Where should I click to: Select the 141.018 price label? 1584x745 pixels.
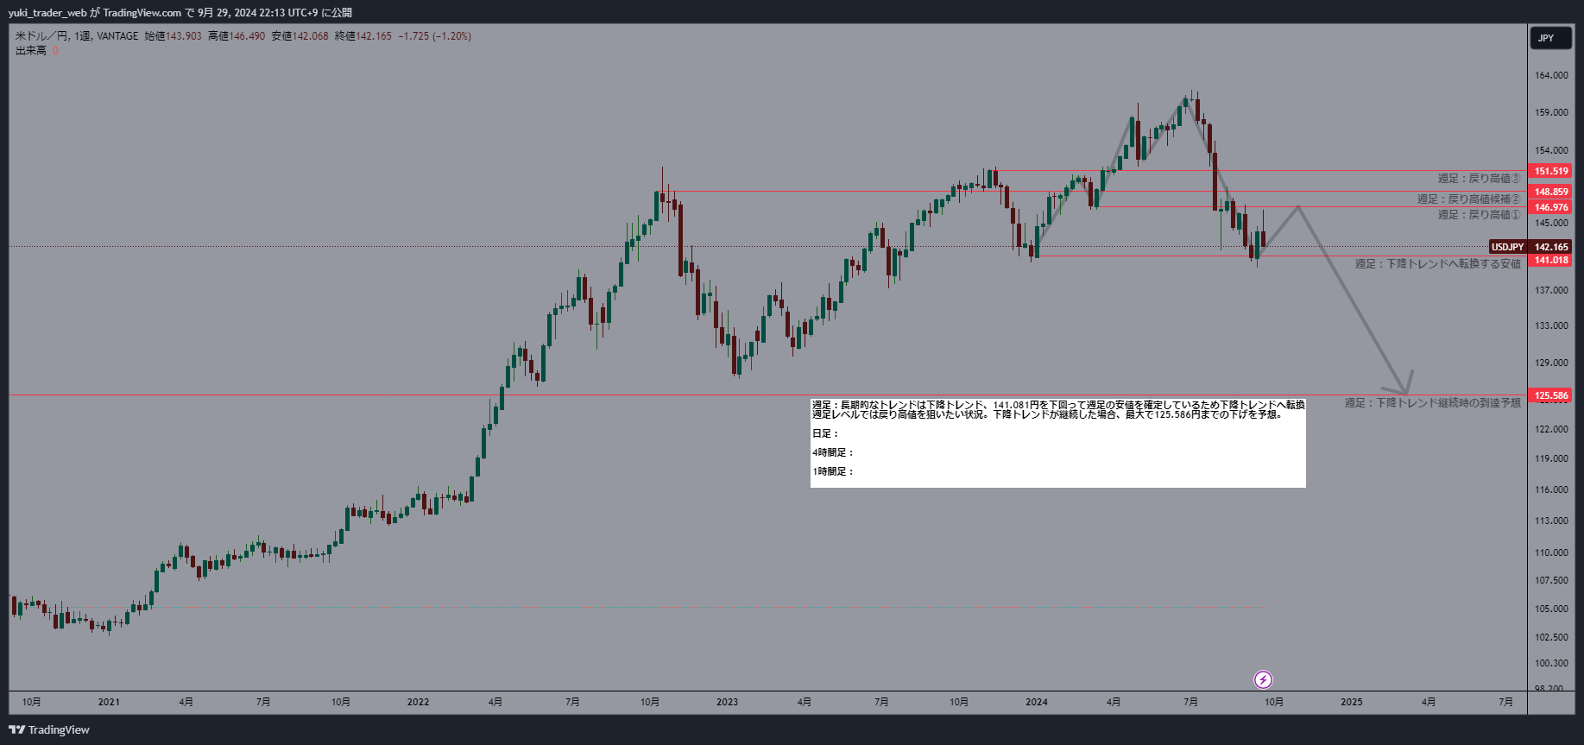pyautogui.click(x=1550, y=260)
